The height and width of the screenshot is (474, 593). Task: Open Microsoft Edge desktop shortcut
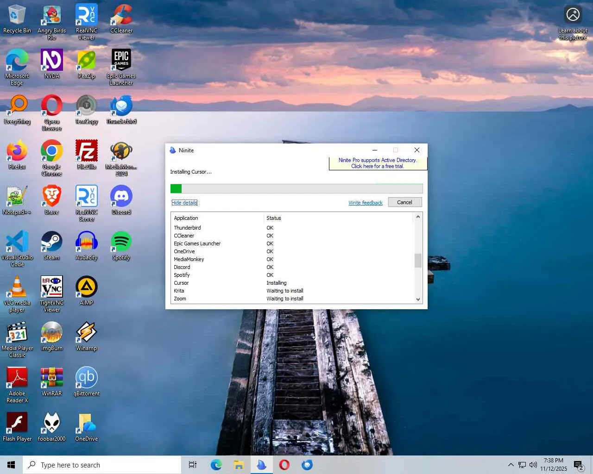coord(17,67)
